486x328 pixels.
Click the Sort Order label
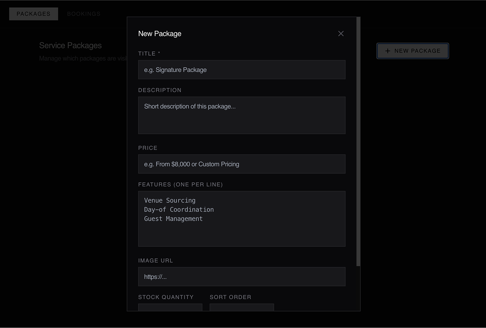pos(230,297)
